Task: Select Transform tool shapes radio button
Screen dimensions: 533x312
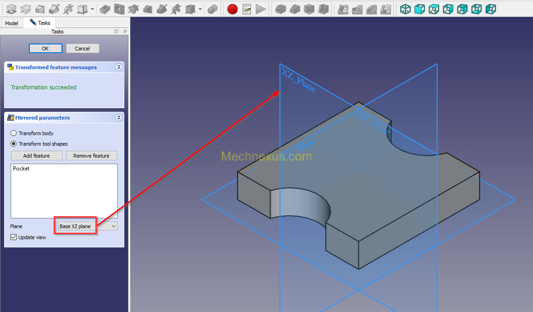Action: 14,143
